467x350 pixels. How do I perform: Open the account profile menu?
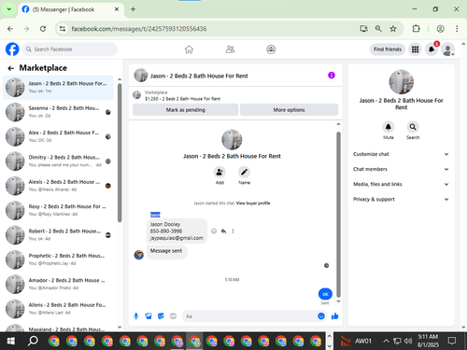(448, 49)
